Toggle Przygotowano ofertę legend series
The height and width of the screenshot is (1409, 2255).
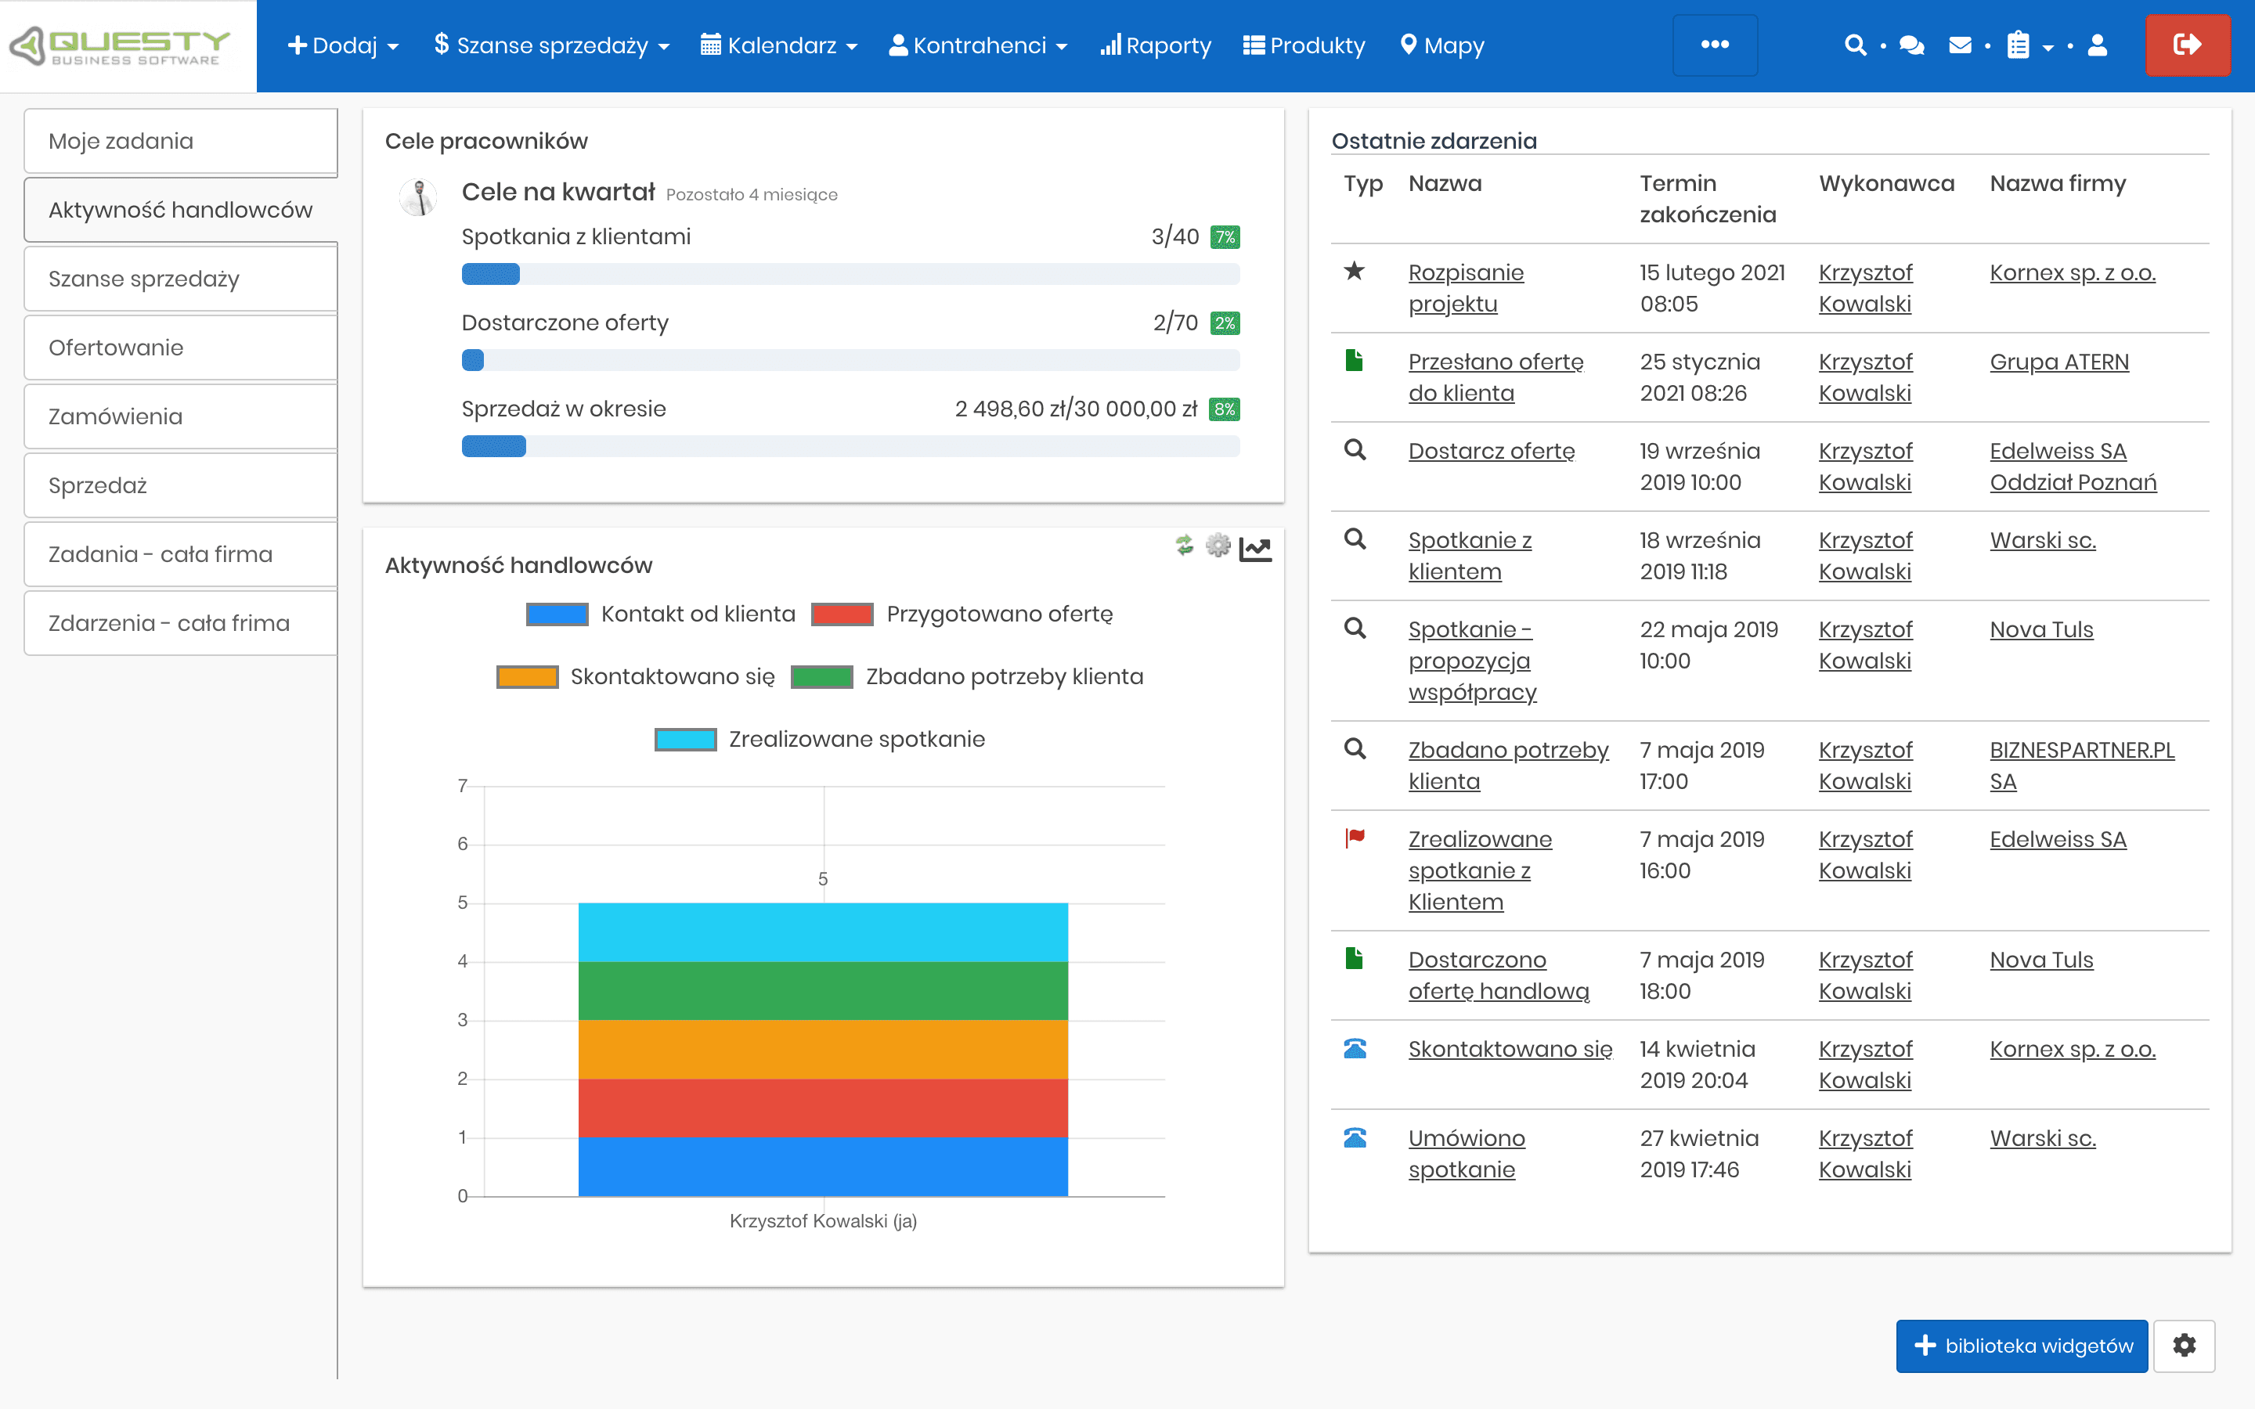pos(962,614)
